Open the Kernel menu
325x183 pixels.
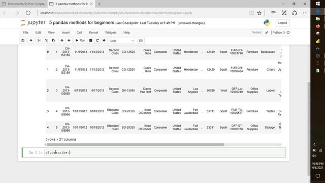coord(93,33)
